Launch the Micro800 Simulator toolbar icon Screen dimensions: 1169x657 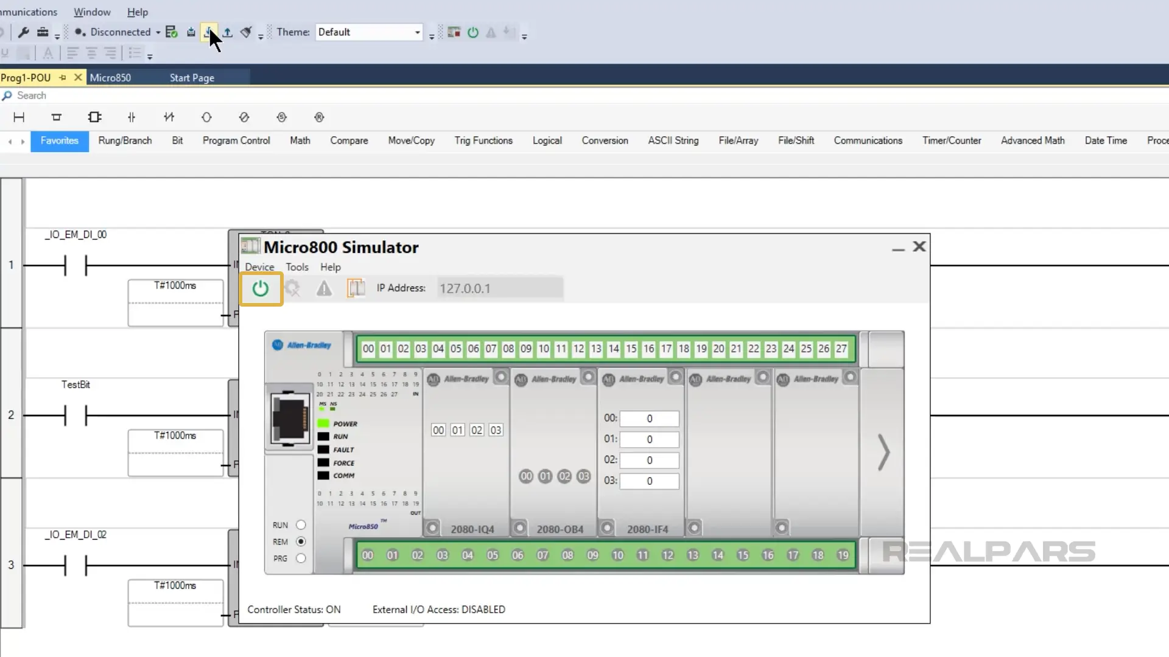point(454,32)
